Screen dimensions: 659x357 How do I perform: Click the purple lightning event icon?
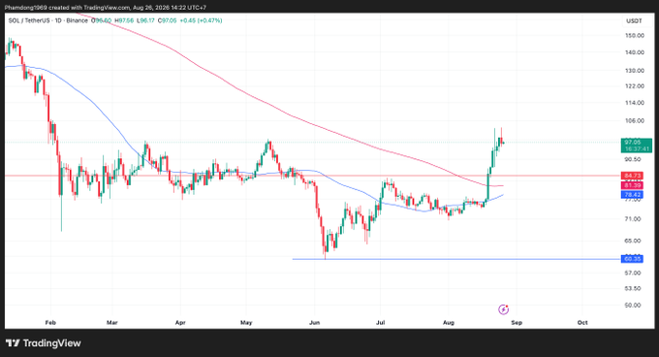[x=503, y=309]
